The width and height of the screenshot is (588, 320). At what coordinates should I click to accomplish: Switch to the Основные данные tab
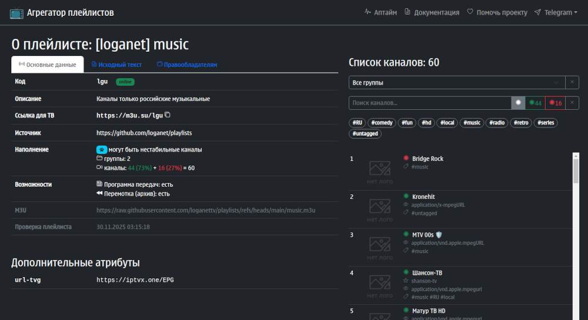click(48, 65)
